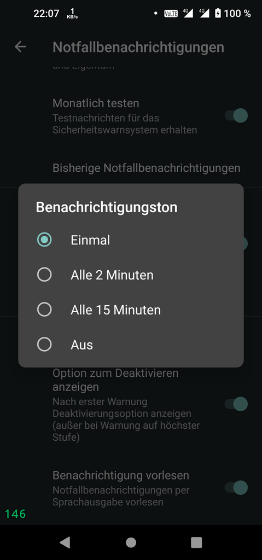Tap the Notfallbenachrichtigungen page title

coord(138,47)
